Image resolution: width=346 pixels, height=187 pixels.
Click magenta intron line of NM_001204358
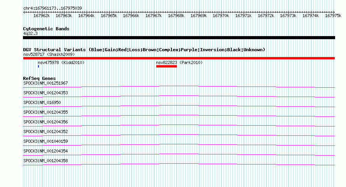[x=179, y=164]
